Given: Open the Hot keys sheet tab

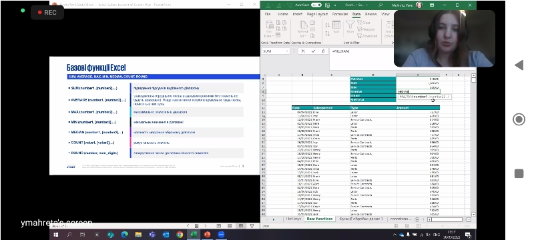Looking at the screenshot, I should pos(293,219).
